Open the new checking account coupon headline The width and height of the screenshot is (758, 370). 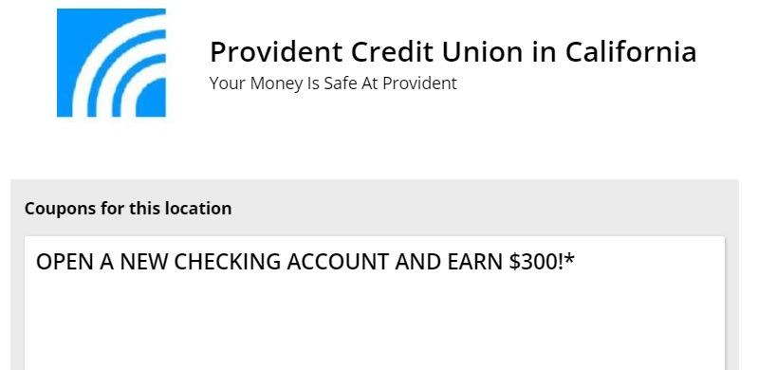pyautogui.click(x=305, y=262)
